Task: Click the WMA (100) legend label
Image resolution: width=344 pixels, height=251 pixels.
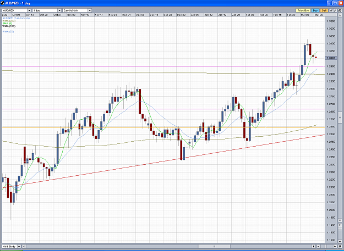Action: tap(9, 26)
